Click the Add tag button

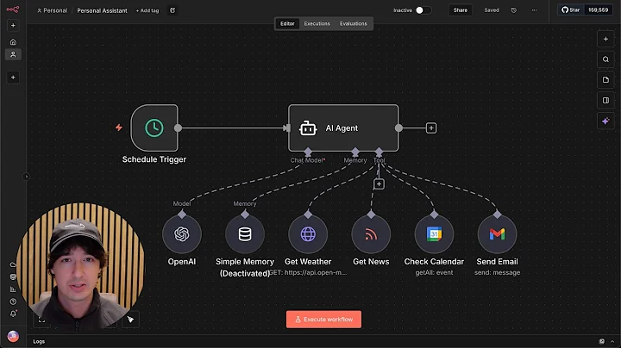point(147,10)
